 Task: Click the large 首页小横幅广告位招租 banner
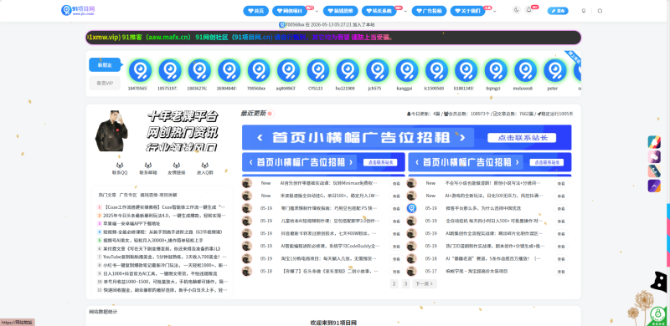(406, 137)
